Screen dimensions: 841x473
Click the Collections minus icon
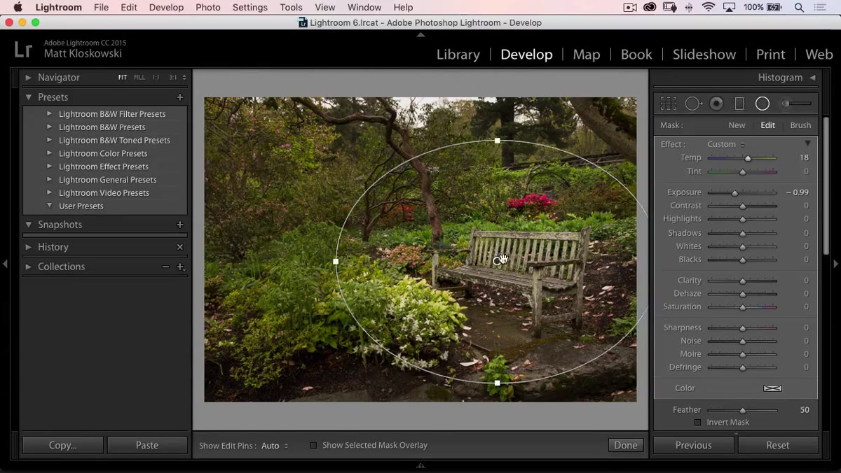(x=165, y=267)
